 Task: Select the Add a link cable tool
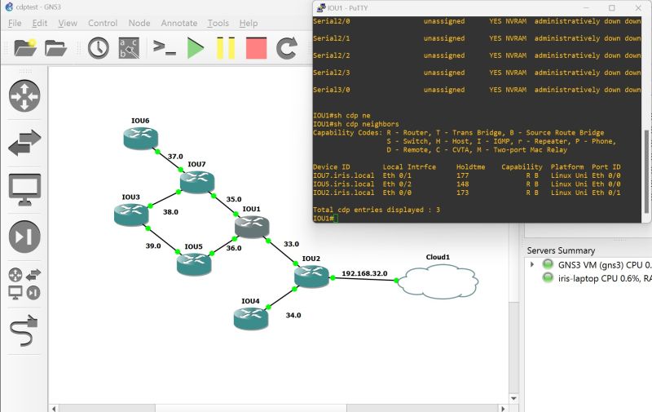click(x=24, y=331)
